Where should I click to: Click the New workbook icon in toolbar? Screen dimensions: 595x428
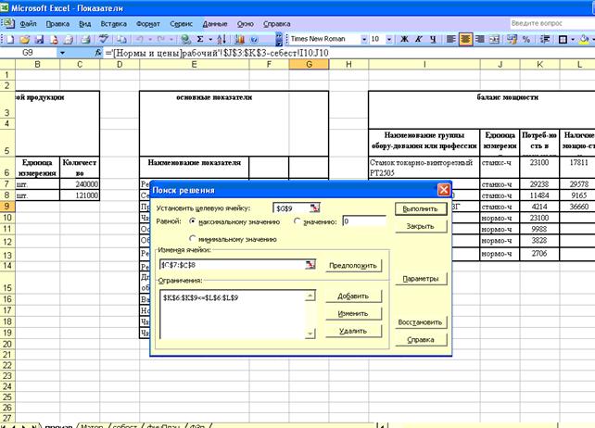point(10,39)
